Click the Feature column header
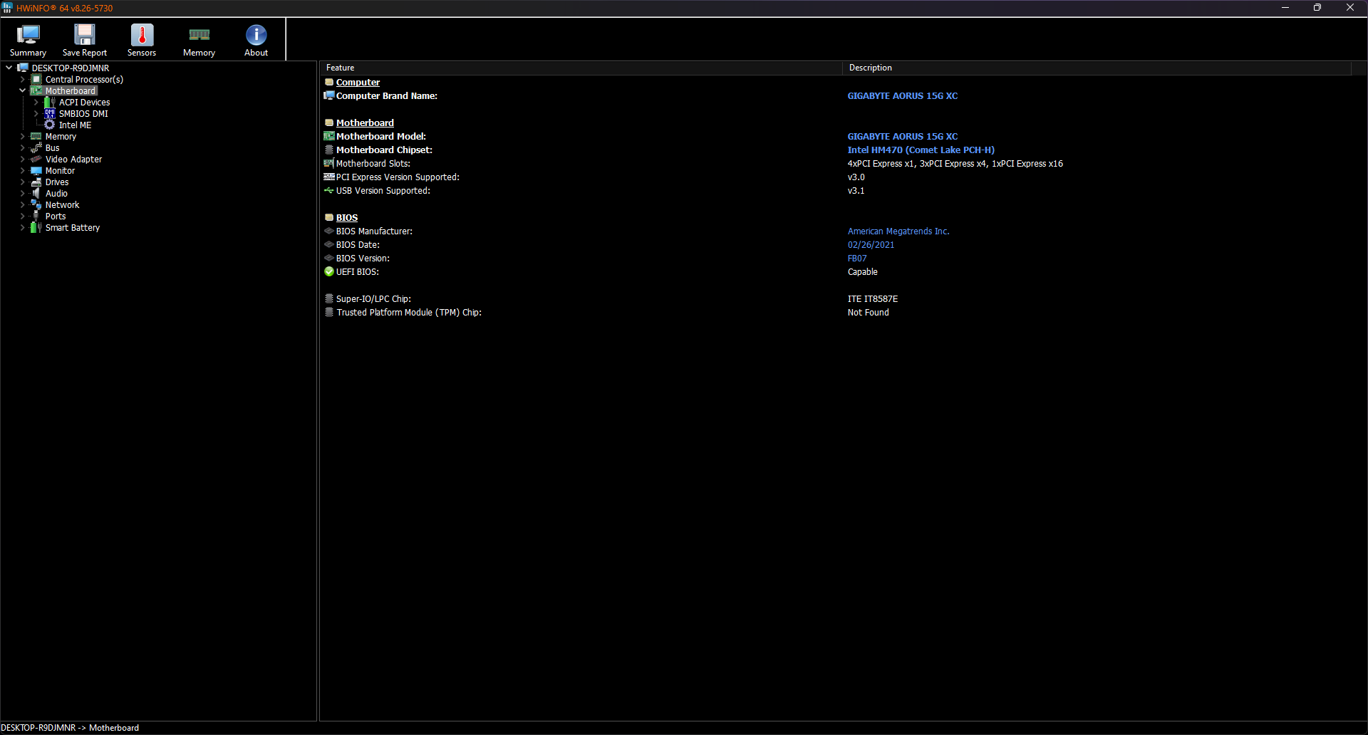Viewport: 1368px width, 735px height. (581, 68)
